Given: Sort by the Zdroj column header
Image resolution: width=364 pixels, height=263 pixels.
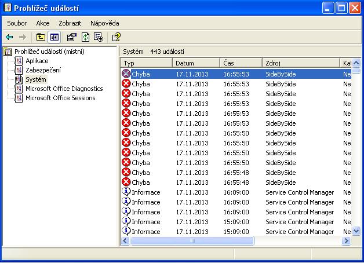Looking at the screenshot, I should coord(301,63).
